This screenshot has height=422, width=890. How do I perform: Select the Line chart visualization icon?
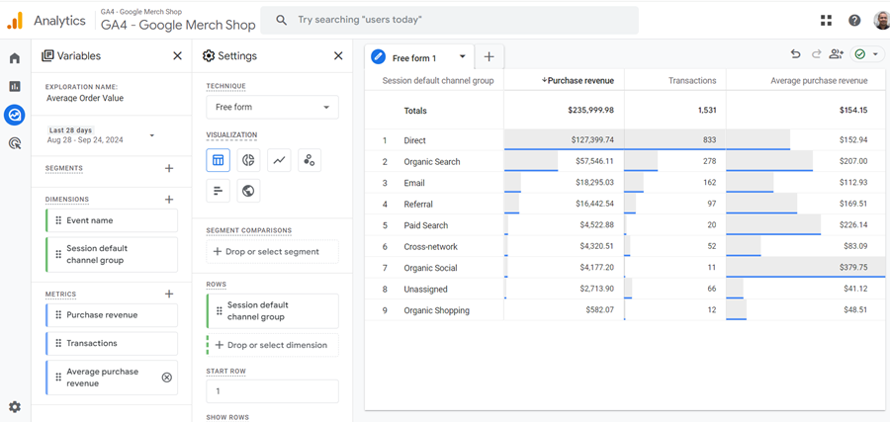[279, 160]
